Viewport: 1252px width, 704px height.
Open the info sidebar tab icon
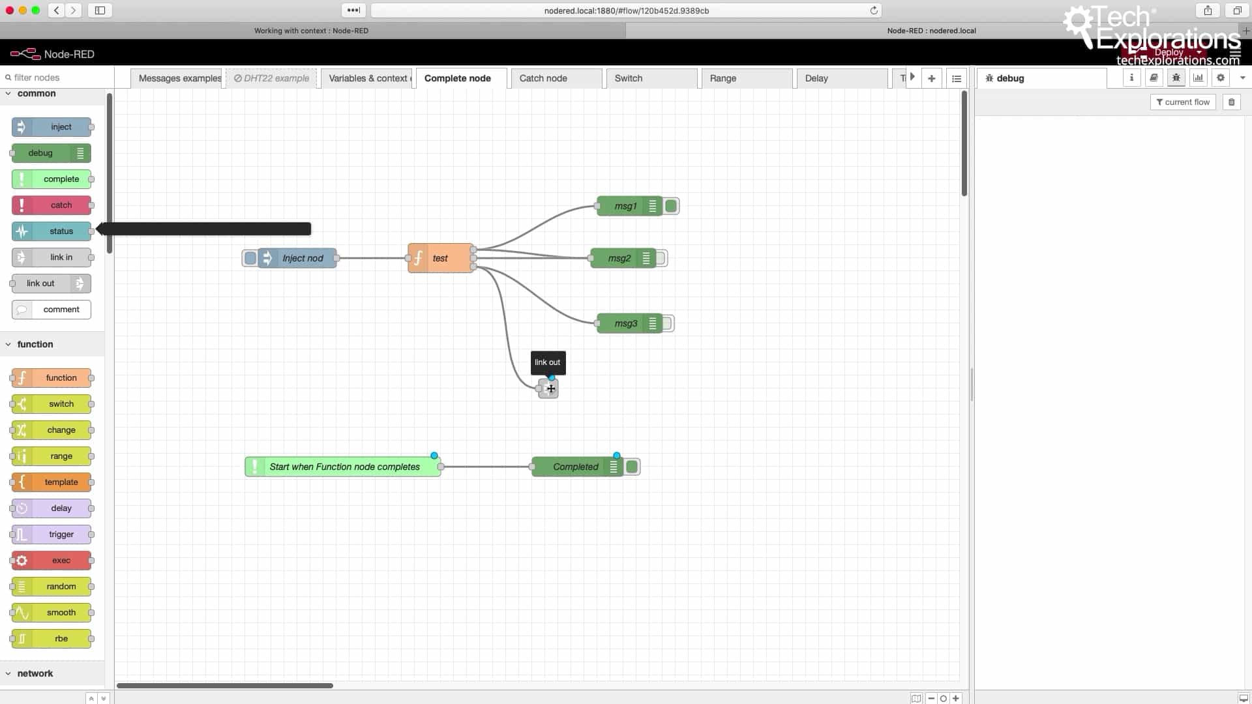click(1131, 78)
